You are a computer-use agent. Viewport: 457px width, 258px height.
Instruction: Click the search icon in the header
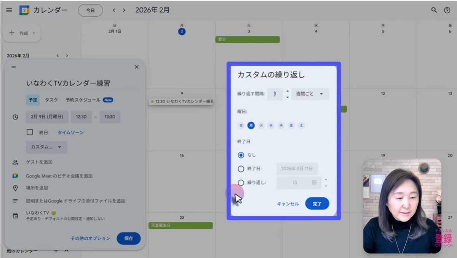point(434,10)
